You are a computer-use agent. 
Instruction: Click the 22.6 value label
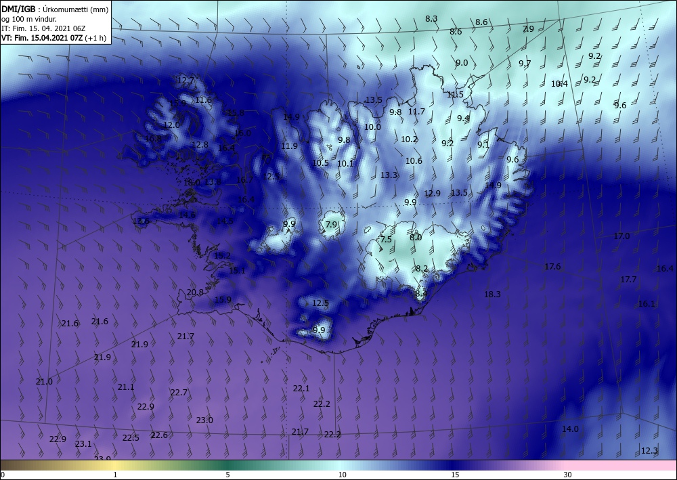[159, 435]
